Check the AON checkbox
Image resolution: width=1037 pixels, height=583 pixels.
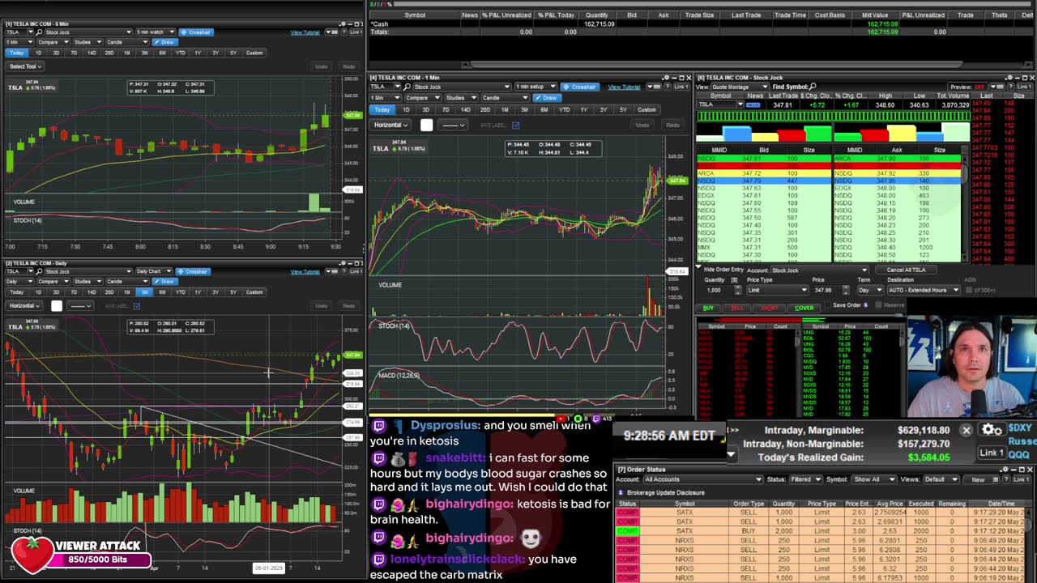coord(969,290)
